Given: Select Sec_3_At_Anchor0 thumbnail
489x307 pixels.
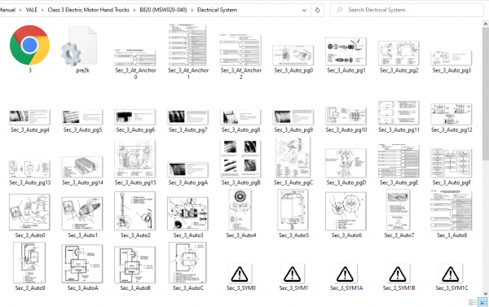Looking at the screenshot, I should pos(135,57).
